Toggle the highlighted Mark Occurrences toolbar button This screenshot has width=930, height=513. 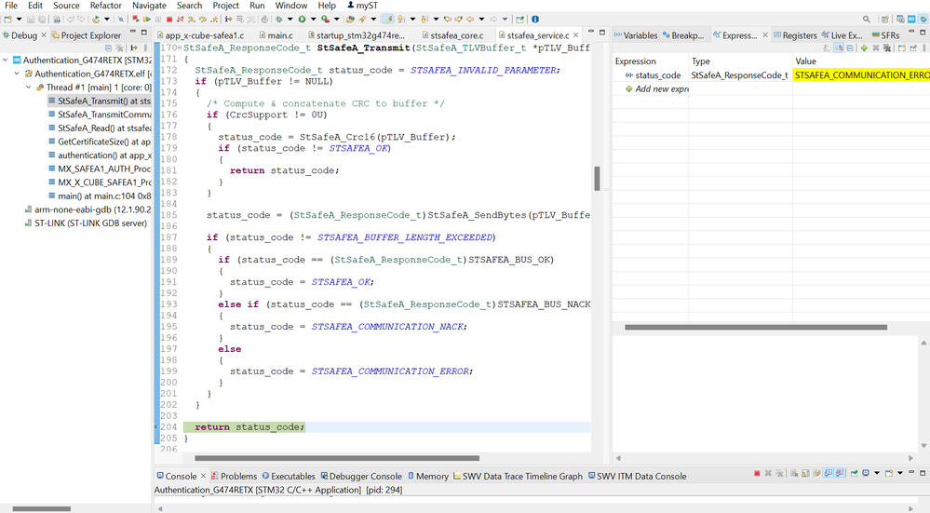[389, 19]
